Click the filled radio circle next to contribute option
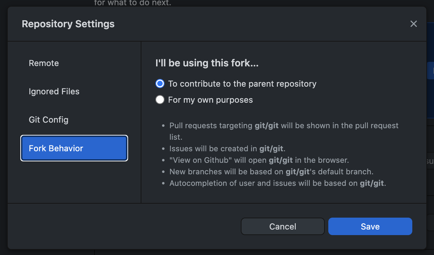 pyautogui.click(x=160, y=83)
